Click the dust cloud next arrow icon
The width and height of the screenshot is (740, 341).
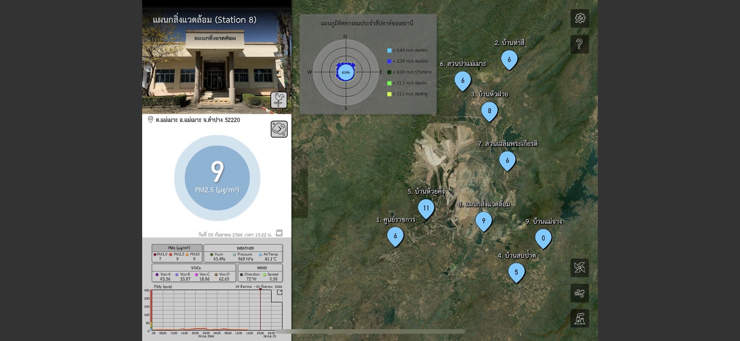(x=279, y=129)
